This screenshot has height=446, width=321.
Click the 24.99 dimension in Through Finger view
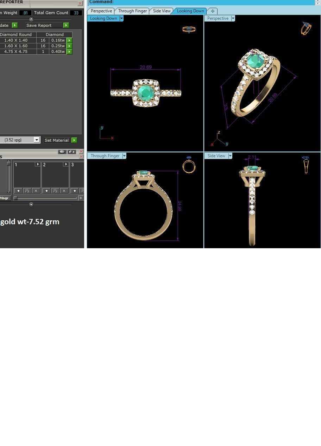(x=180, y=206)
